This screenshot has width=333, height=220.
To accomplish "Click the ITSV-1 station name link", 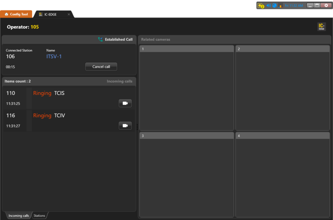I will (x=54, y=57).
